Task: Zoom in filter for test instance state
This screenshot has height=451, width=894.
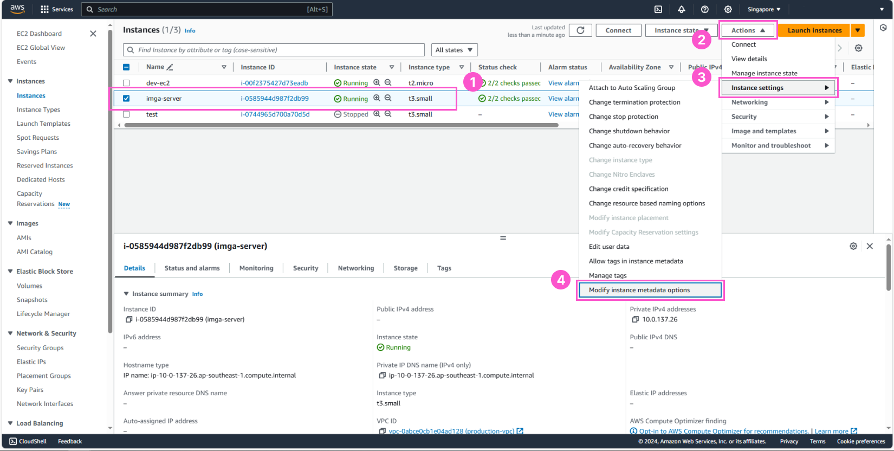Action: tap(377, 114)
